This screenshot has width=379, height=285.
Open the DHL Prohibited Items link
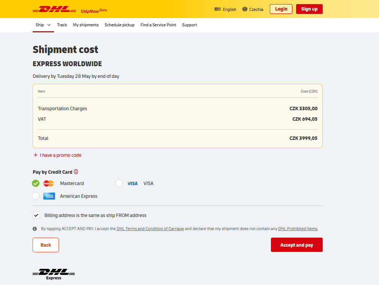click(x=298, y=229)
